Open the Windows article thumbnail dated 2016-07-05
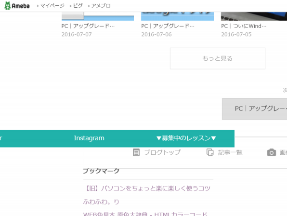The width and height of the screenshot is (287, 216). coord(254,16)
